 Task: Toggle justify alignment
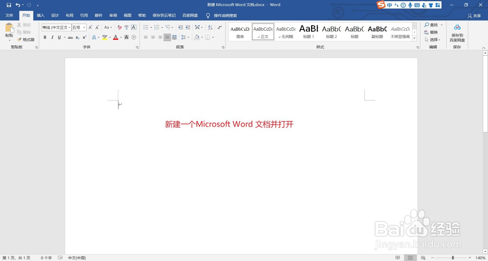(x=167, y=37)
